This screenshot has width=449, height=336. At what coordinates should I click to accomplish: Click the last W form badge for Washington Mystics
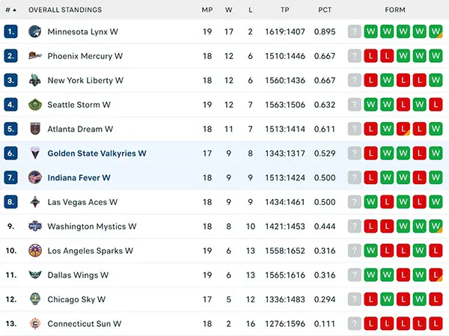pyautogui.click(x=436, y=226)
